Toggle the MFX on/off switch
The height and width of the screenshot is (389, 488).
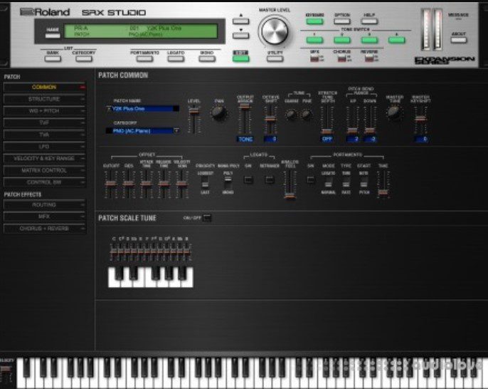coord(314,58)
